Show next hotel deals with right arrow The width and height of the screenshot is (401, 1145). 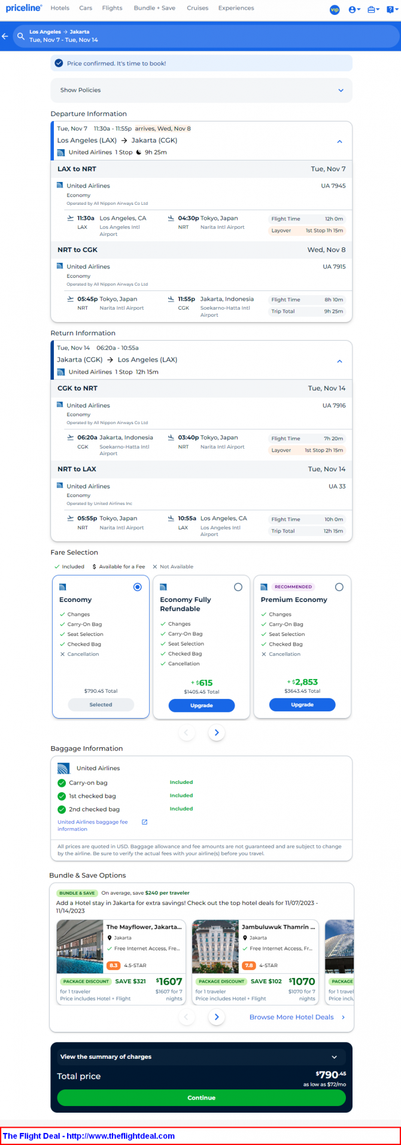[217, 1017]
